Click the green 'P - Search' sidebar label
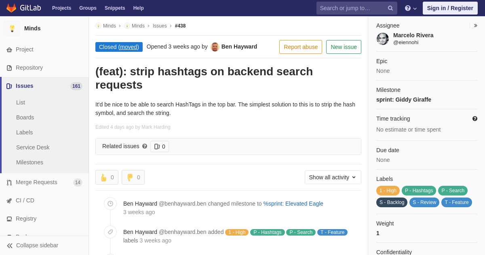 (x=453, y=191)
